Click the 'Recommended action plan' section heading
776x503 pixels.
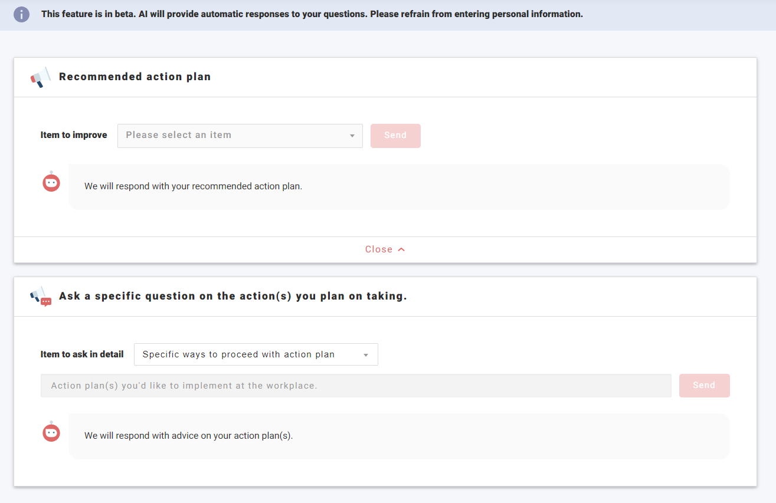coord(135,77)
